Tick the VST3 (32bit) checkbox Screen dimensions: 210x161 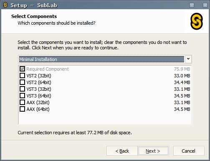(x=22, y=89)
